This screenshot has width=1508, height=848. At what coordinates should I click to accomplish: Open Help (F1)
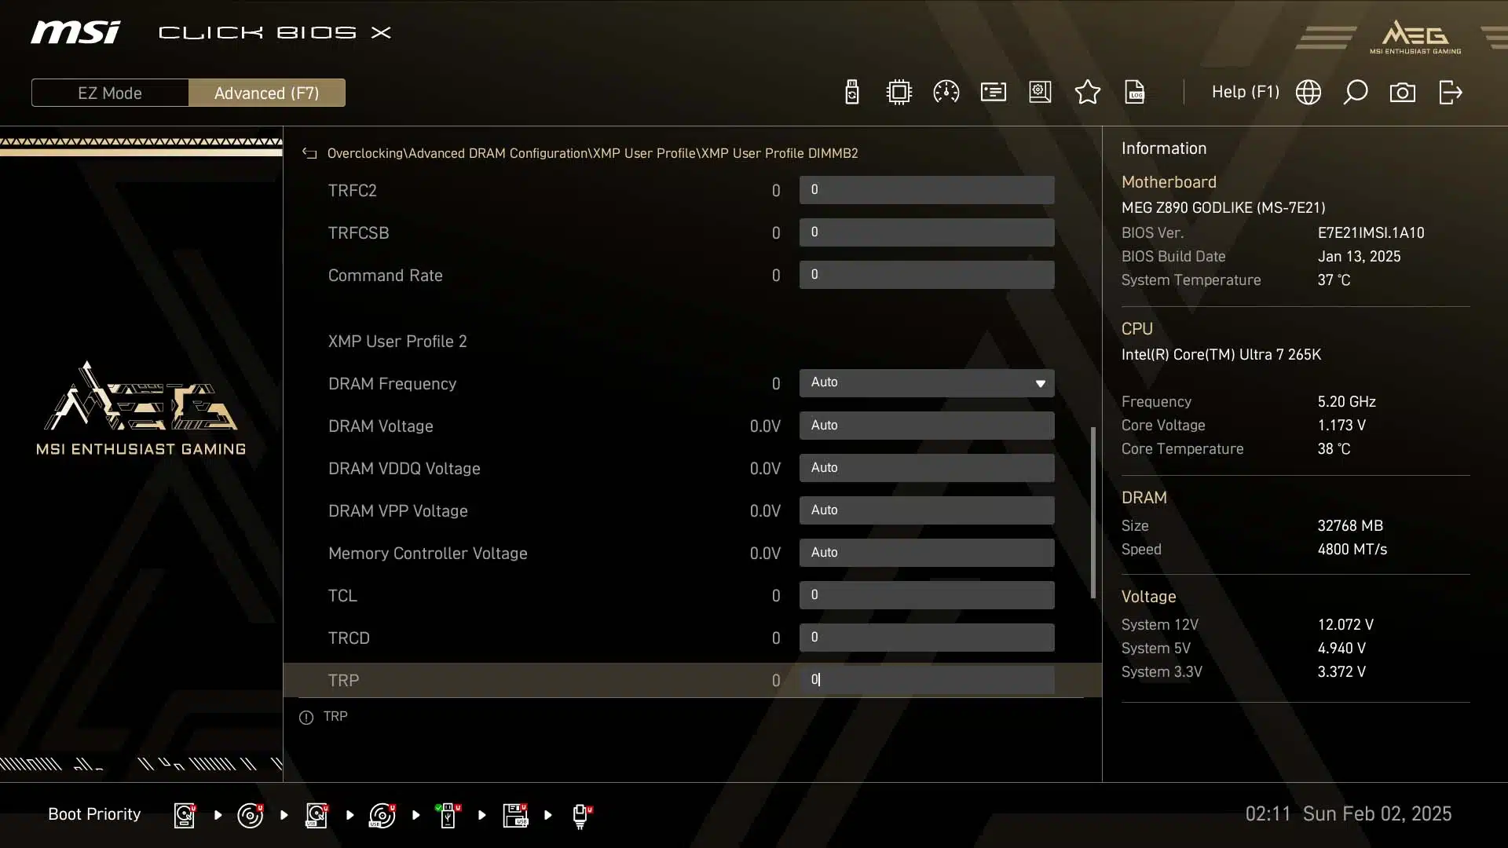point(1246,92)
